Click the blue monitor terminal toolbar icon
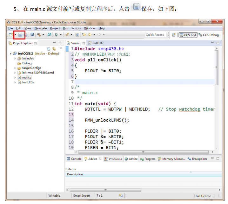The image size is (228, 204). click(32, 35)
